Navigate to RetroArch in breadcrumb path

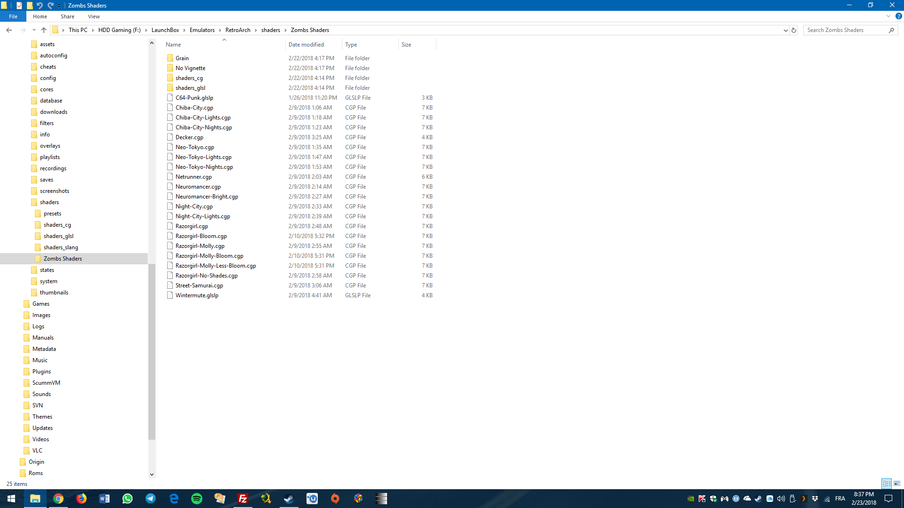click(x=238, y=30)
